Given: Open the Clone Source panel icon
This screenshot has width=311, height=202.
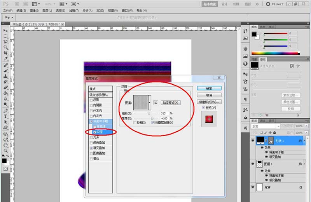Looking at the screenshot, I should pos(245,89).
